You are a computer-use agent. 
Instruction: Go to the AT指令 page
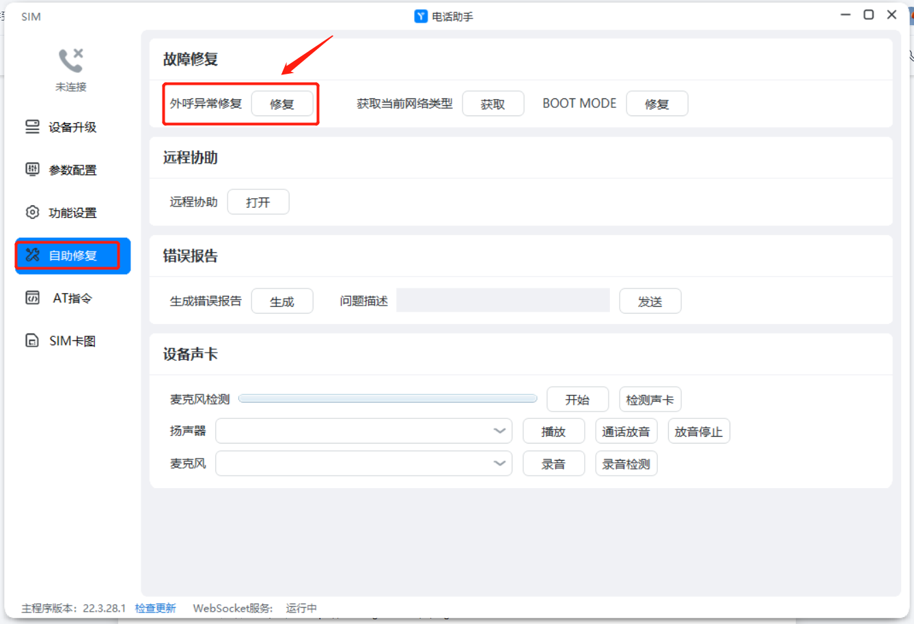72,298
